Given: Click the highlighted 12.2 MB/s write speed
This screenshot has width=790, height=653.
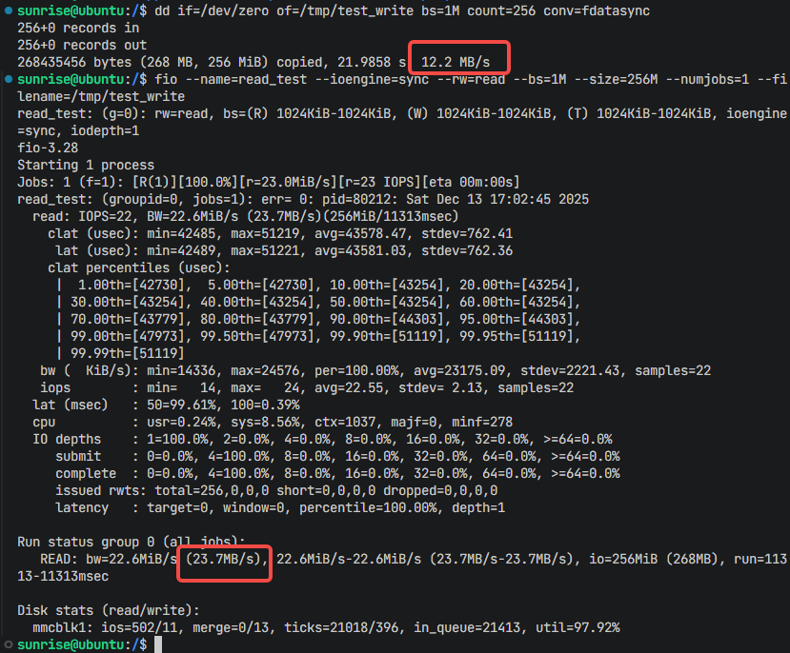Looking at the screenshot, I should point(456,62).
